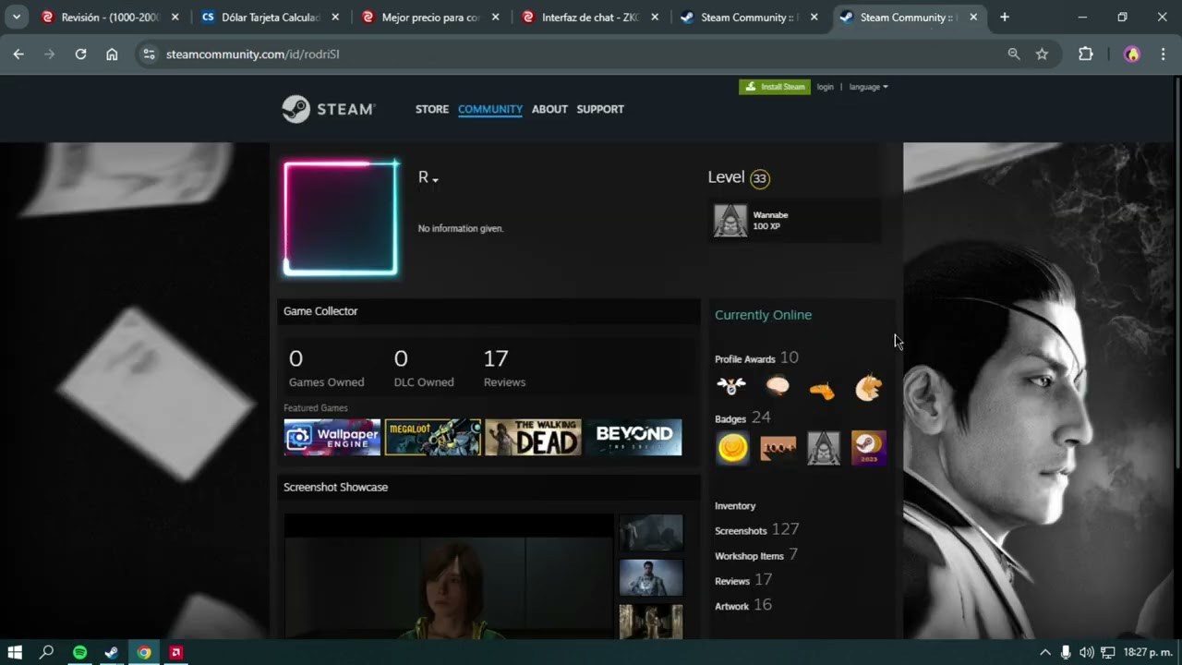The height and width of the screenshot is (665, 1182).
Task: Click the volume icon in system tray
Action: (1086, 652)
